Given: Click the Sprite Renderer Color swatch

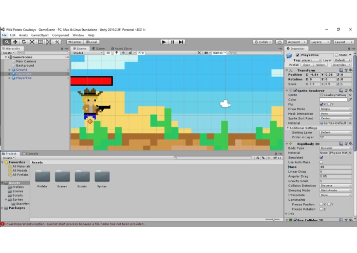Looking at the screenshot, I should (x=333, y=99).
